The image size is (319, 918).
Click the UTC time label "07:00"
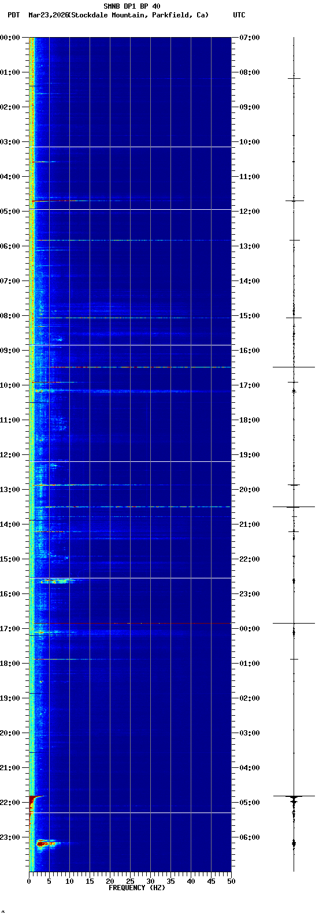pyautogui.click(x=250, y=38)
